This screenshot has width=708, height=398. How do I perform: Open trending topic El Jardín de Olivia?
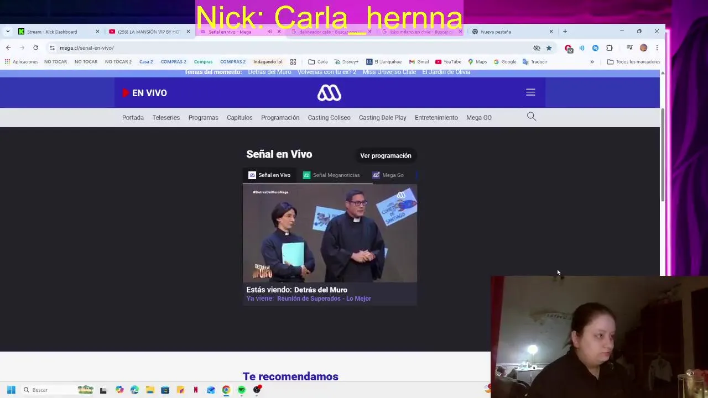click(446, 72)
